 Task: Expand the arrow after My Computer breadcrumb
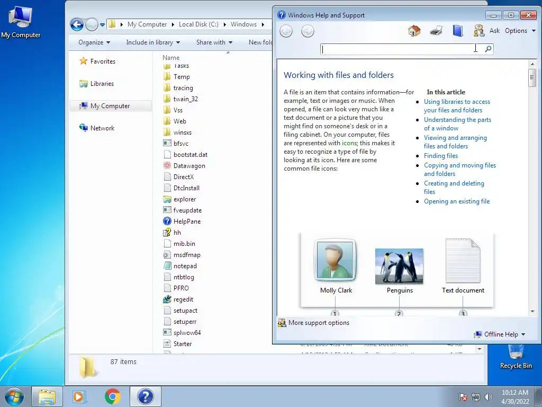point(173,24)
